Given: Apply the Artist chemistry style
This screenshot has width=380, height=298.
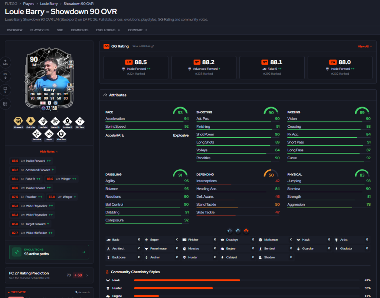Looking at the screenshot, I should coord(352,240).
